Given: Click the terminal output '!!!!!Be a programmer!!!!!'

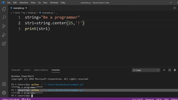Looking at the screenshot, I should point(27,93).
